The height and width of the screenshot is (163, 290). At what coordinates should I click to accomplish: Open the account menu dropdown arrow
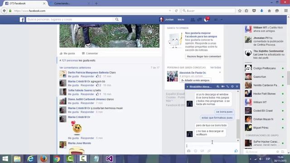pos(222,19)
